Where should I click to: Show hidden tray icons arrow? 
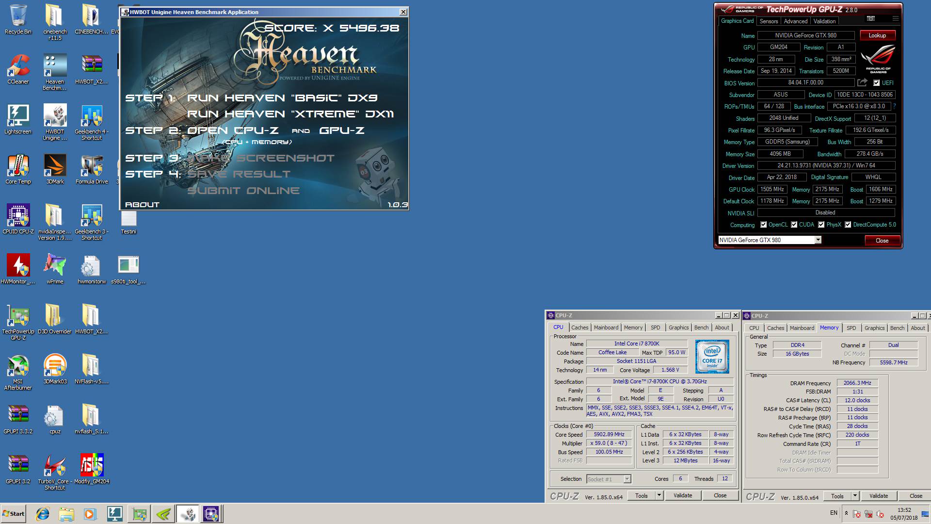(846, 513)
